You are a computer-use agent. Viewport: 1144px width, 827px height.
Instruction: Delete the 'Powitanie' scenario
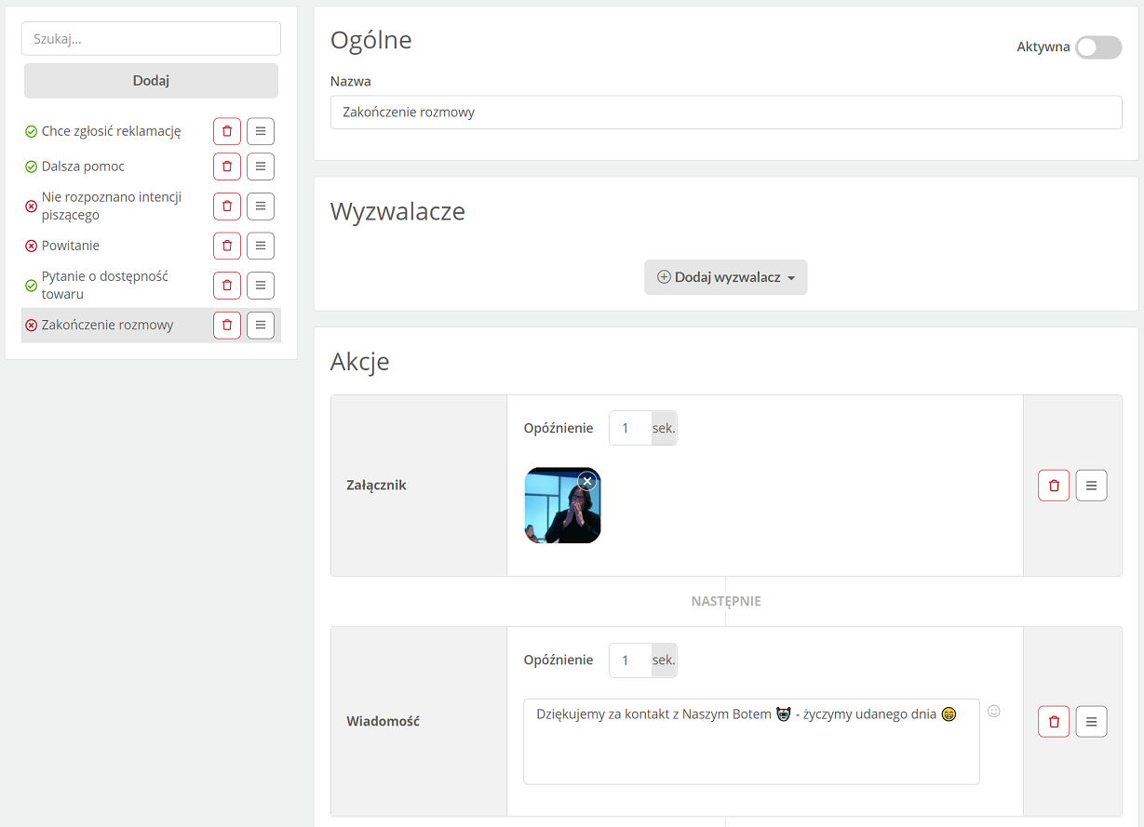tap(227, 246)
